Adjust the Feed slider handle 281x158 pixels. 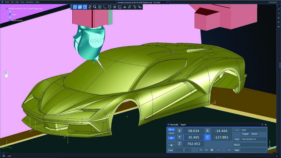tap(184, 150)
